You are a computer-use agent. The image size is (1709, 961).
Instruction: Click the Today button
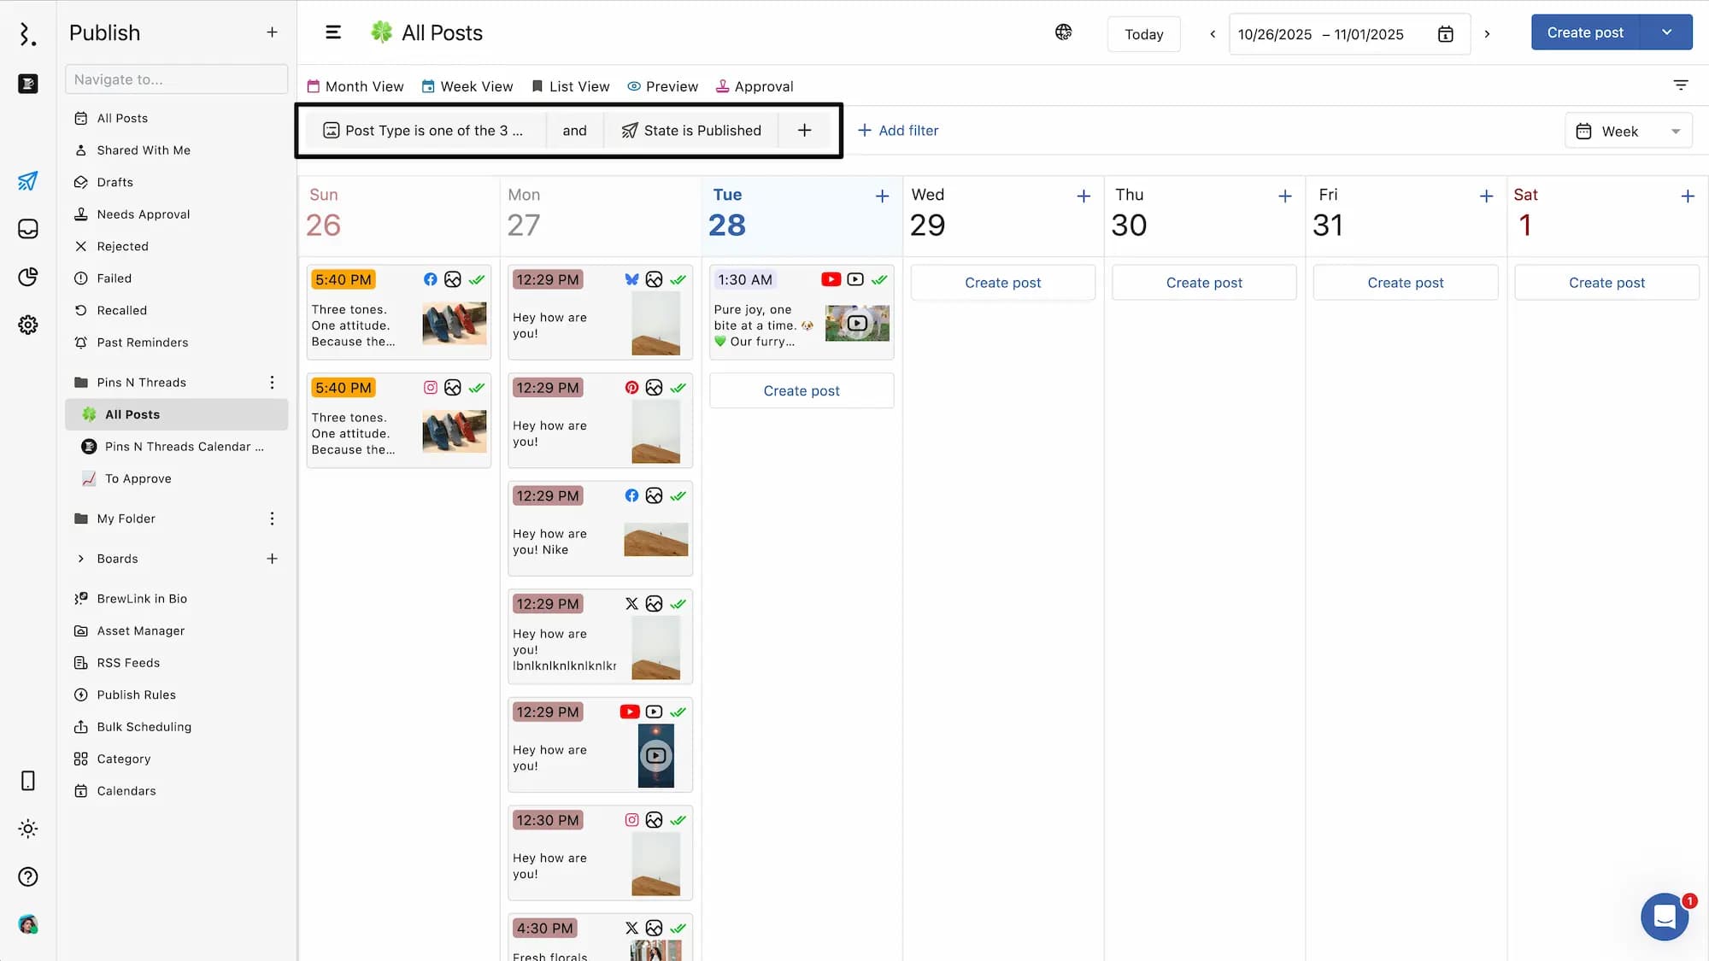coord(1143,34)
